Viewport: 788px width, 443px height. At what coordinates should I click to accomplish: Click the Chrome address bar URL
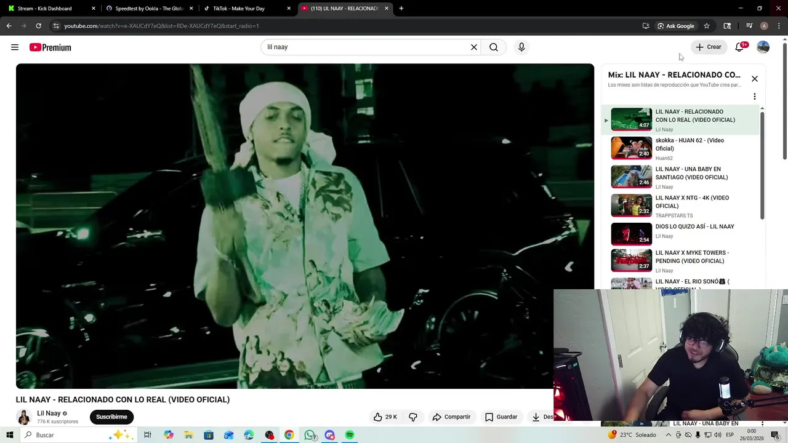(x=161, y=26)
